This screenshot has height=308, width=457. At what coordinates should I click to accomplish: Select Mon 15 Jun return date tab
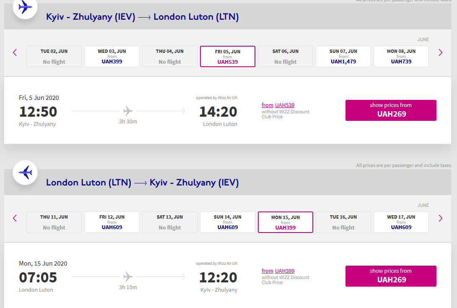(x=286, y=222)
